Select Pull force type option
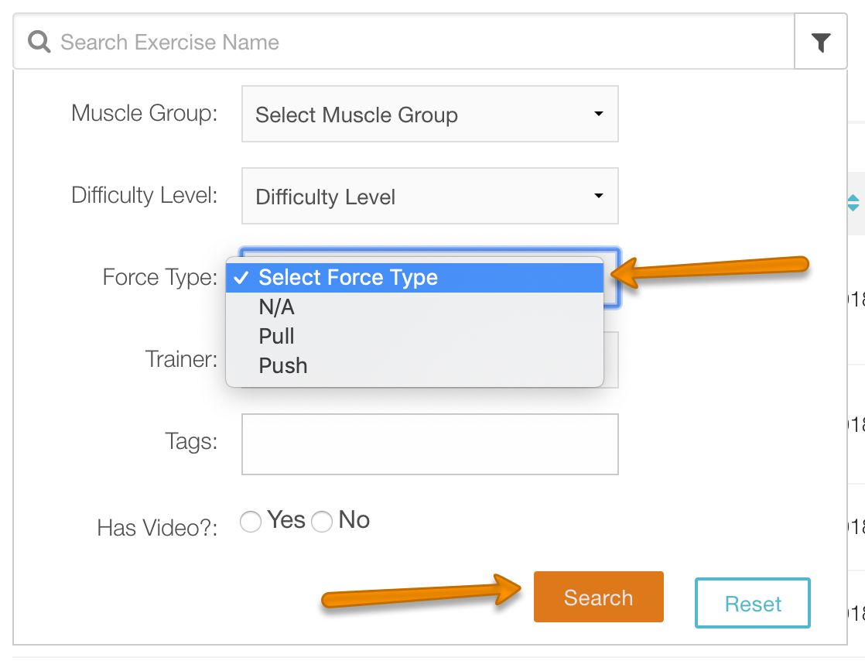The width and height of the screenshot is (865, 661). tap(415, 336)
